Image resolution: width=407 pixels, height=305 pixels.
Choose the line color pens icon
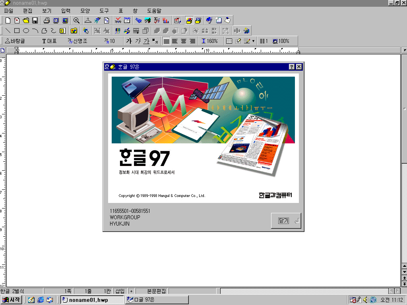tap(118, 31)
